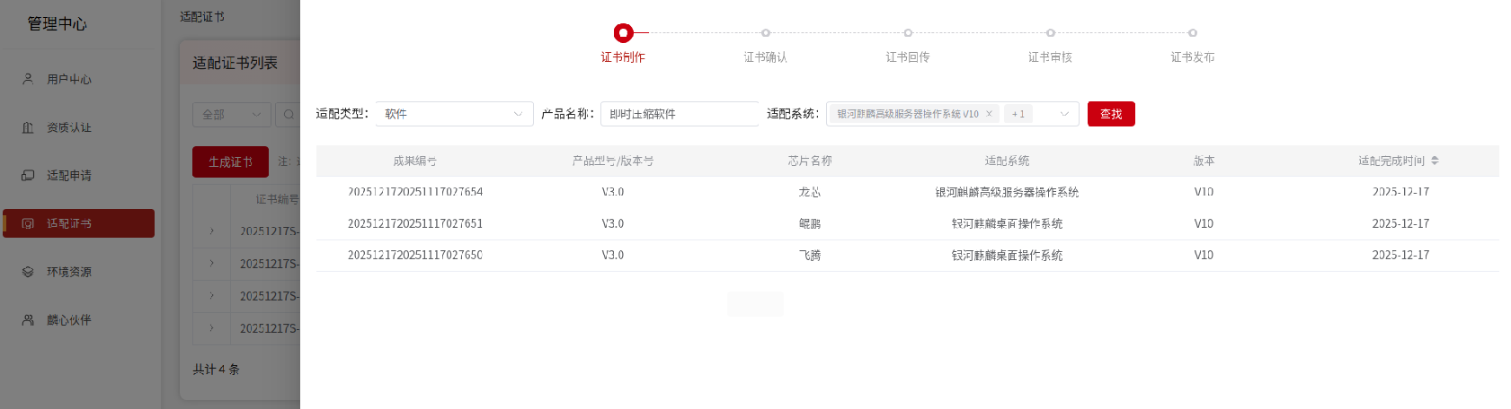The height and width of the screenshot is (409, 1511).
Task: Expand the first certificate row chevron
Action: point(212,231)
